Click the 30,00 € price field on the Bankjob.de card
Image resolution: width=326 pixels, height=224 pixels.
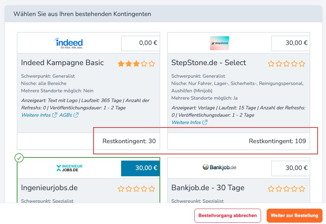(x=290, y=168)
